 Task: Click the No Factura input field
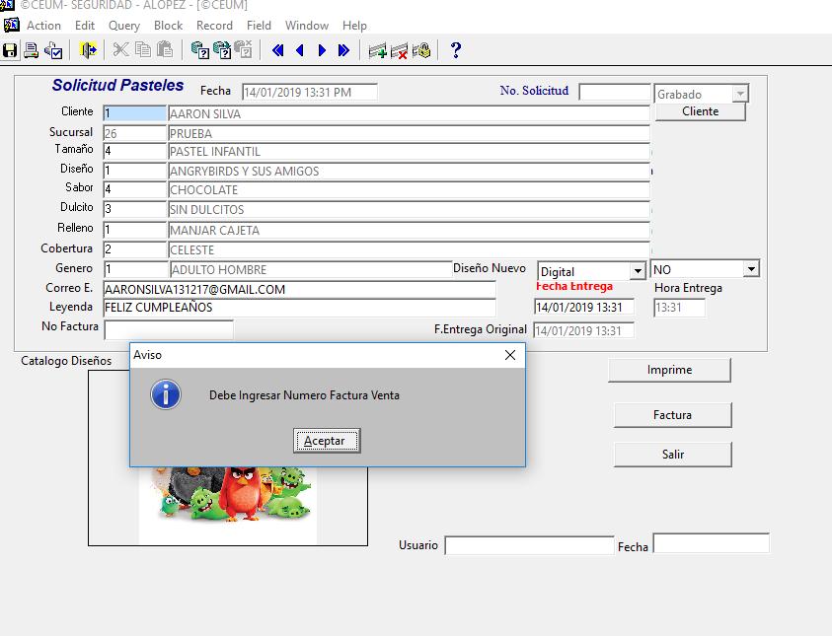(169, 329)
